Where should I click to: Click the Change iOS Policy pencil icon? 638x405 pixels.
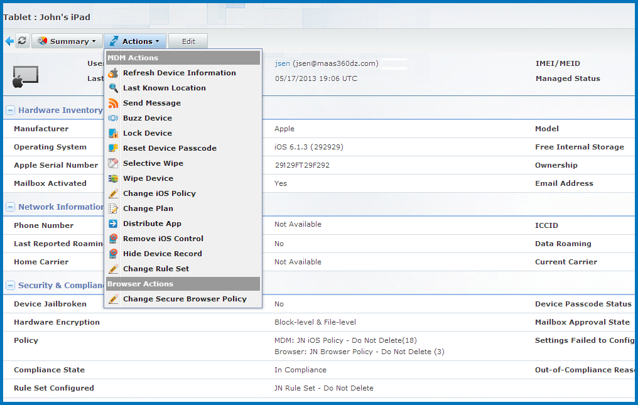click(113, 193)
